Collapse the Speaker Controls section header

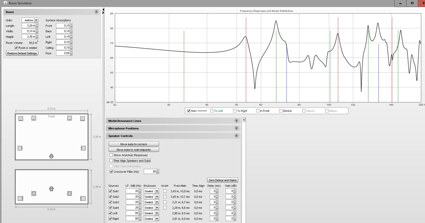(236, 136)
